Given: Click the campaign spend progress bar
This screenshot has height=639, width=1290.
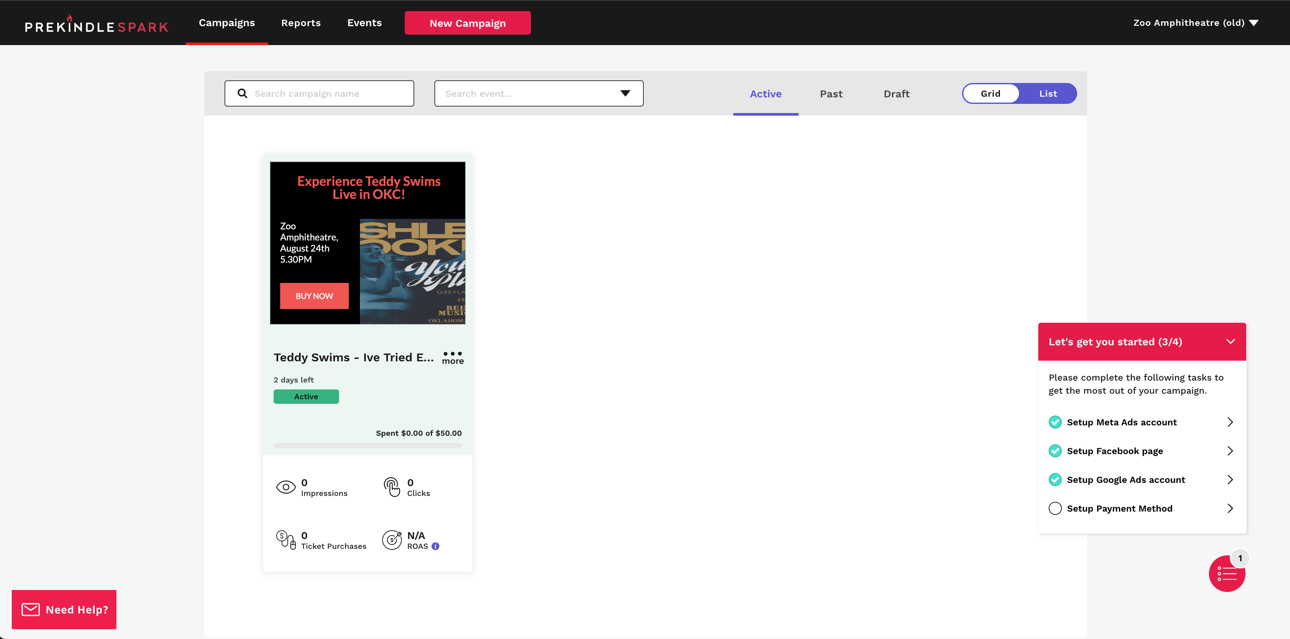Looking at the screenshot, I should [367, 445].
